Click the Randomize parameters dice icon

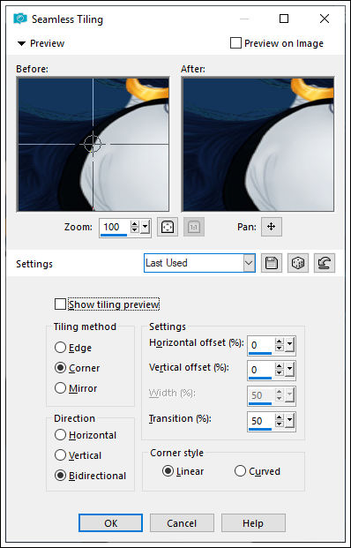point(298,263)
